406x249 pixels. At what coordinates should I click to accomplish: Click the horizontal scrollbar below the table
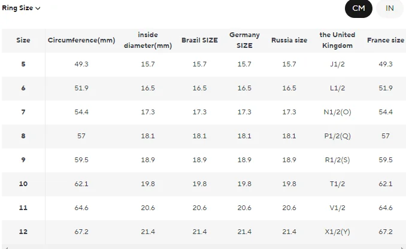coord(203,247)
